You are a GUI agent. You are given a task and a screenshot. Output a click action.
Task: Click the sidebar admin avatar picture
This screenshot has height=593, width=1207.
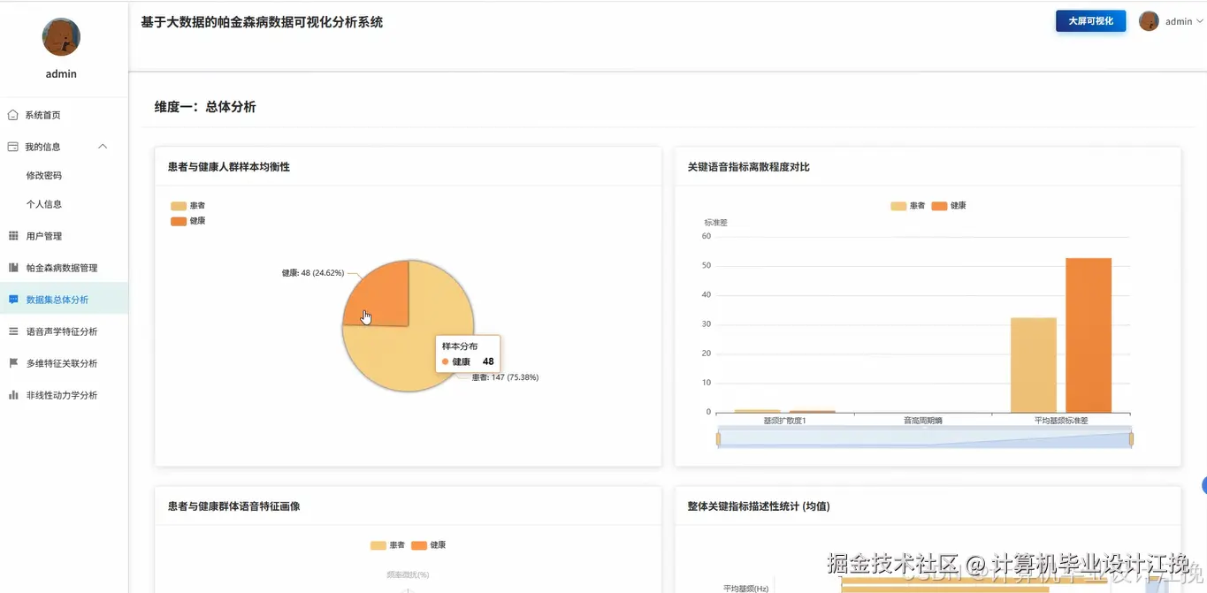tap(61, 36)
